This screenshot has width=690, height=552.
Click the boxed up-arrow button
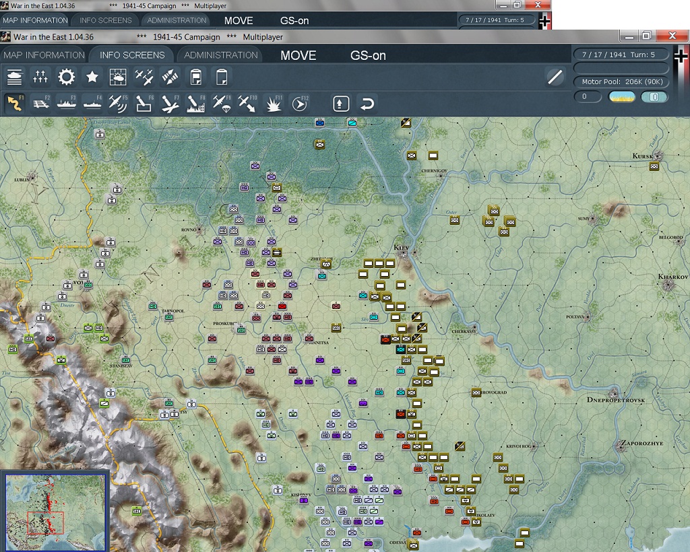click(x=340, y=104)
